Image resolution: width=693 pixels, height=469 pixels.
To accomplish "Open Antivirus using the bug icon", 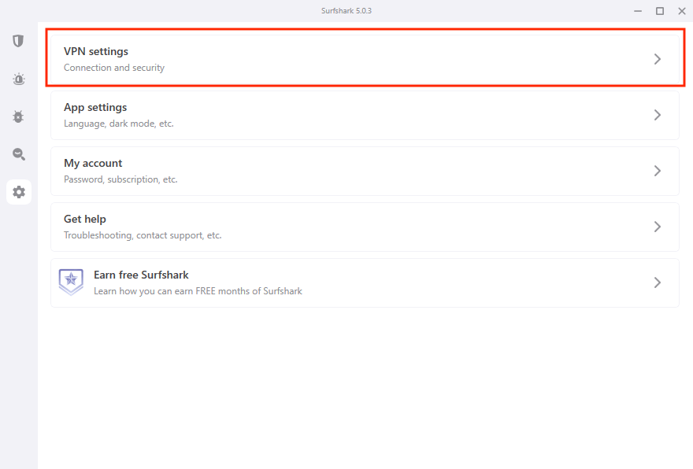I will coord(17,116).
